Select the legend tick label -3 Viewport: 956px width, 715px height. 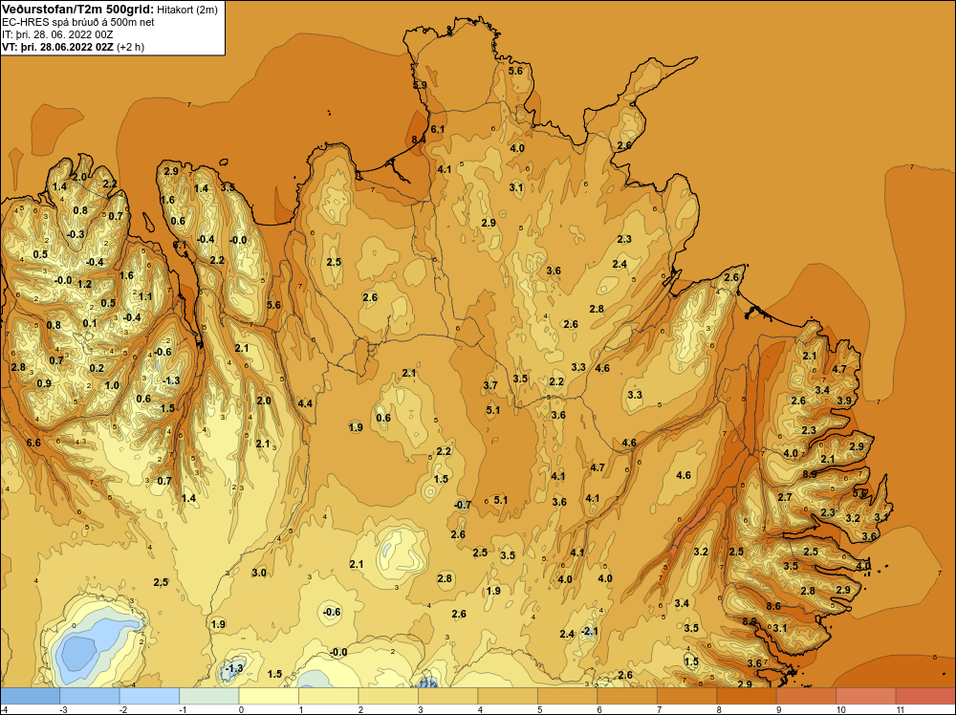(63, 709)
